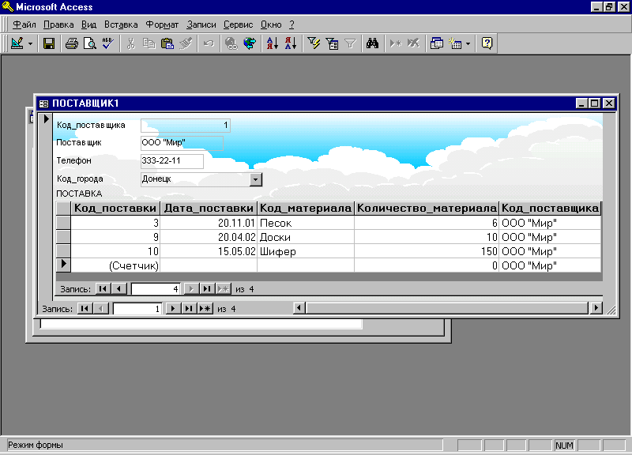Expand the View mode dropdown arrow

tap(30, 43)
